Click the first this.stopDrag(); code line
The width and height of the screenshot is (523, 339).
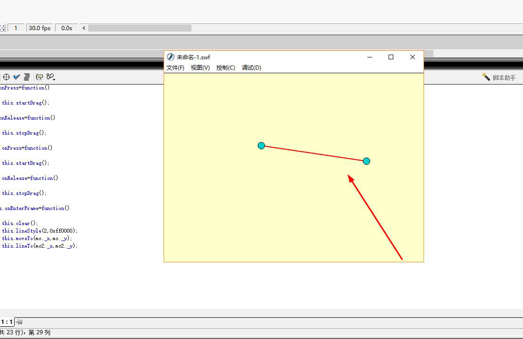(x=25, y=132)
